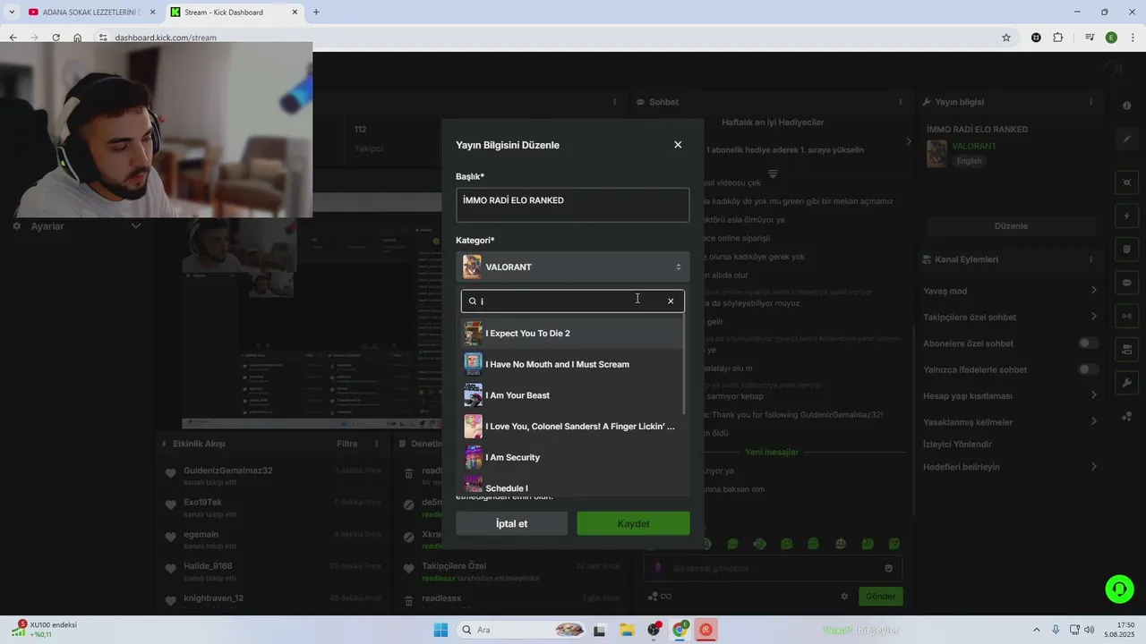Click the info icon in right sidebar

pos(1126,106)
